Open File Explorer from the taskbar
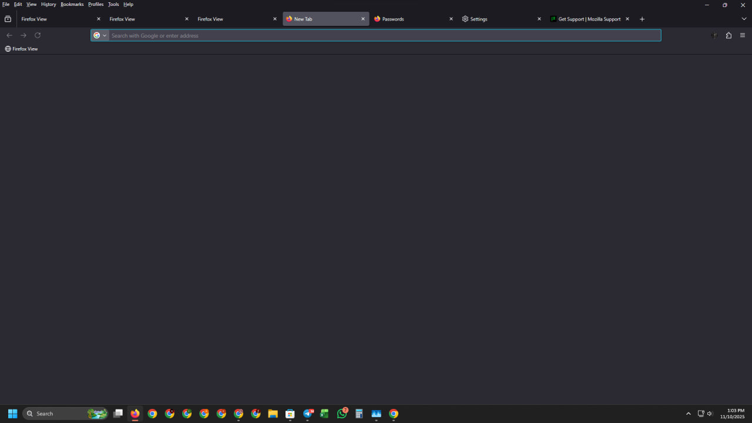Image resolution: width=752 pixels, height=423 pixels. pyautogui.click(x=273, y=414)
